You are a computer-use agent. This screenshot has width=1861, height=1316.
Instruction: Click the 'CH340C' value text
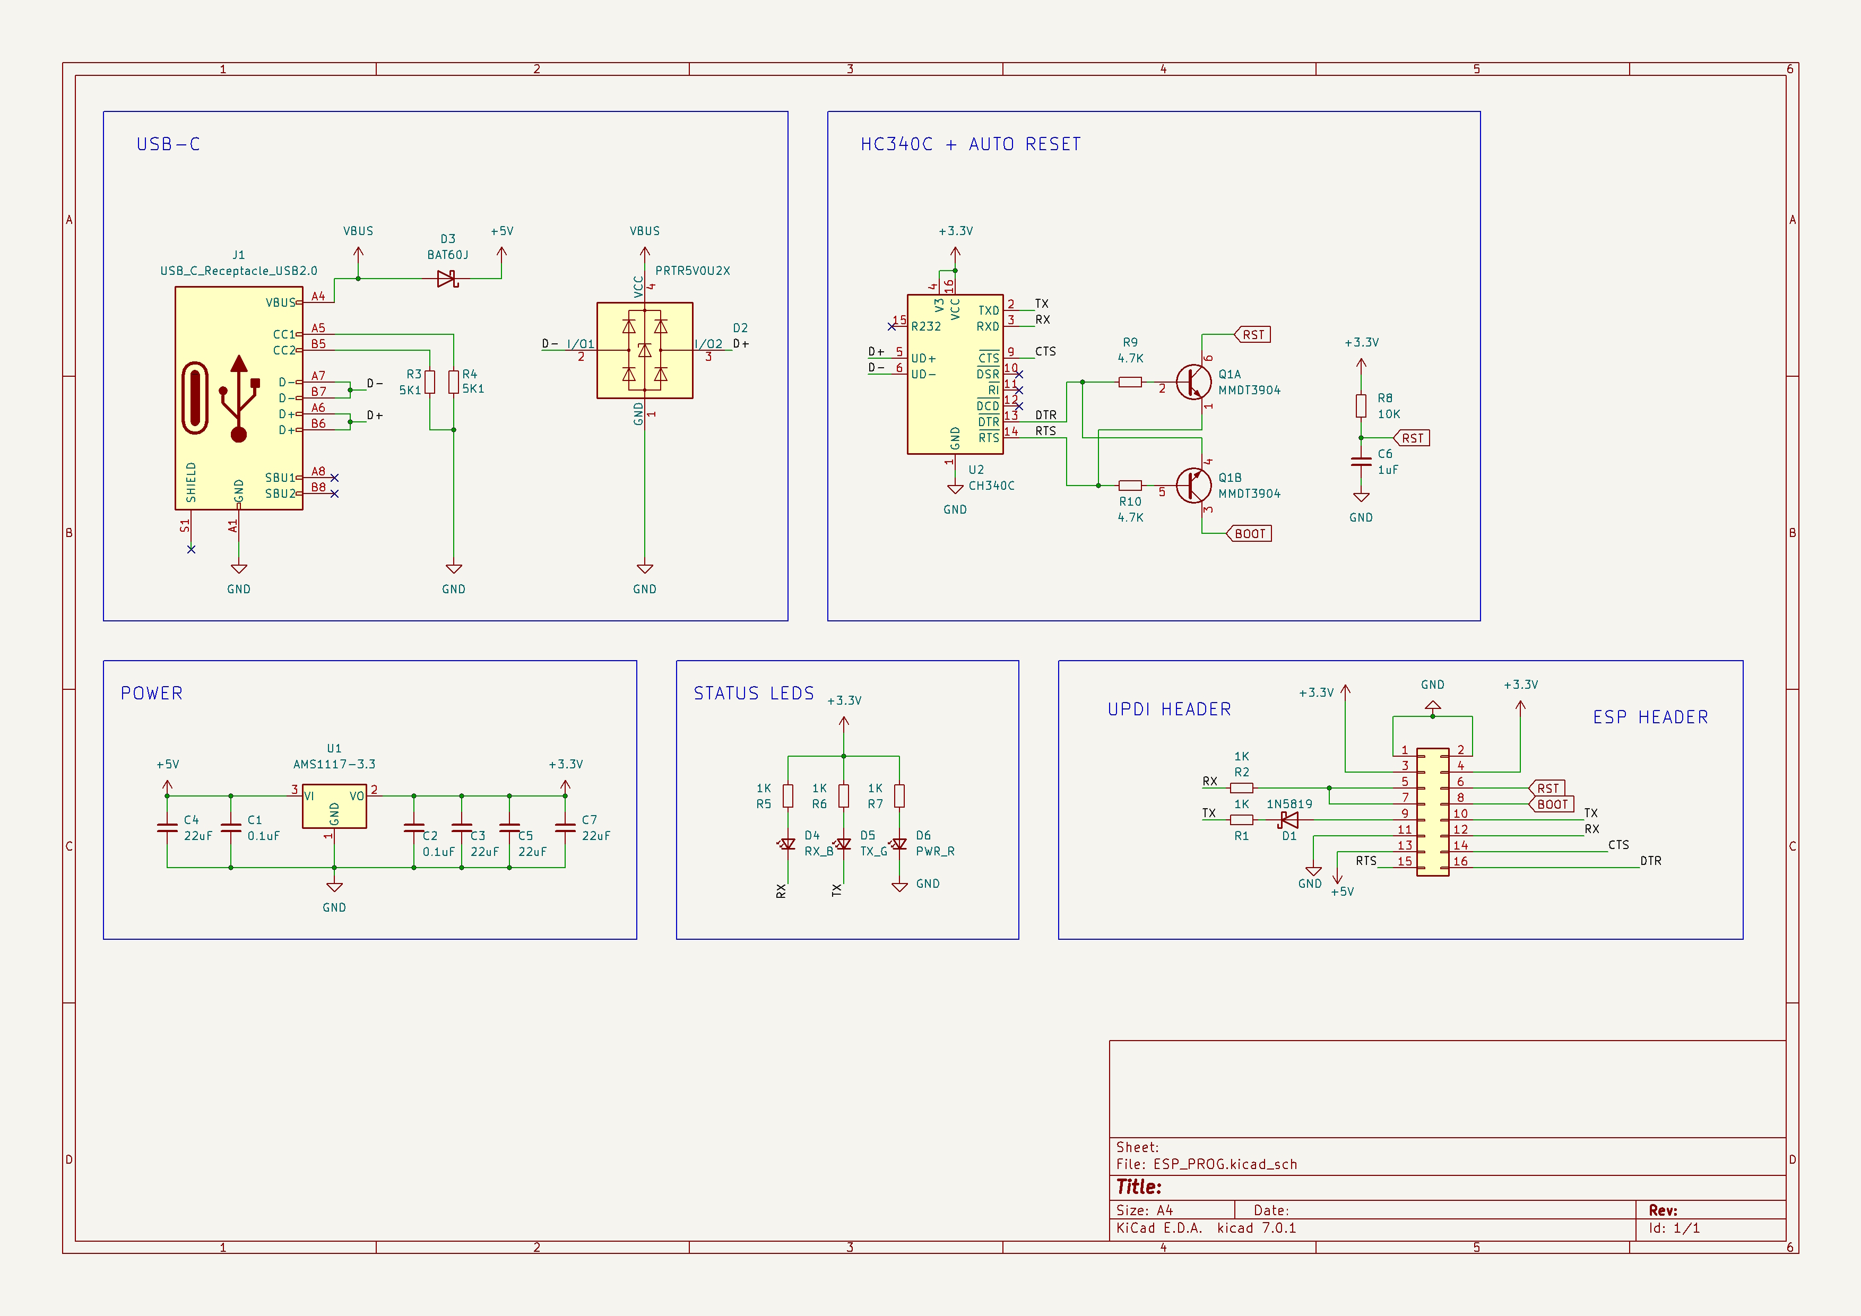pos(991,486)
